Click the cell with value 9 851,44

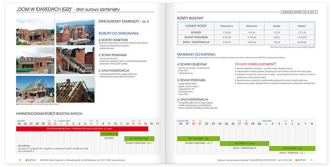pyautogui.click(x=252, y=42)
